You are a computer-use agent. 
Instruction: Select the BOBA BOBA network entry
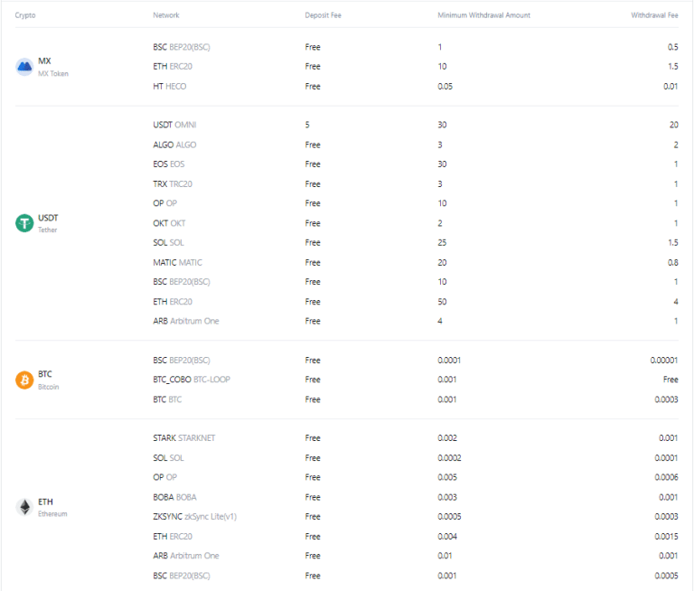click(x=174, y=497)
